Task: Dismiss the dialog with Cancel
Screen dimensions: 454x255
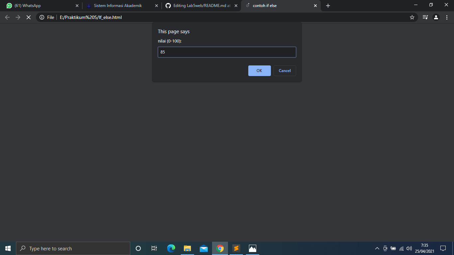Action: (x=284, y=70)
